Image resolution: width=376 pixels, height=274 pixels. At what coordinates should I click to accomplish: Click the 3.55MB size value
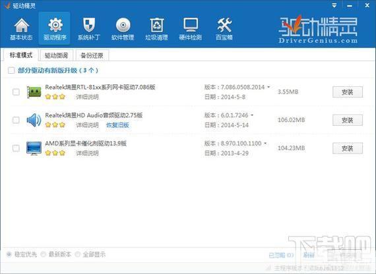(x=288, y=92)
